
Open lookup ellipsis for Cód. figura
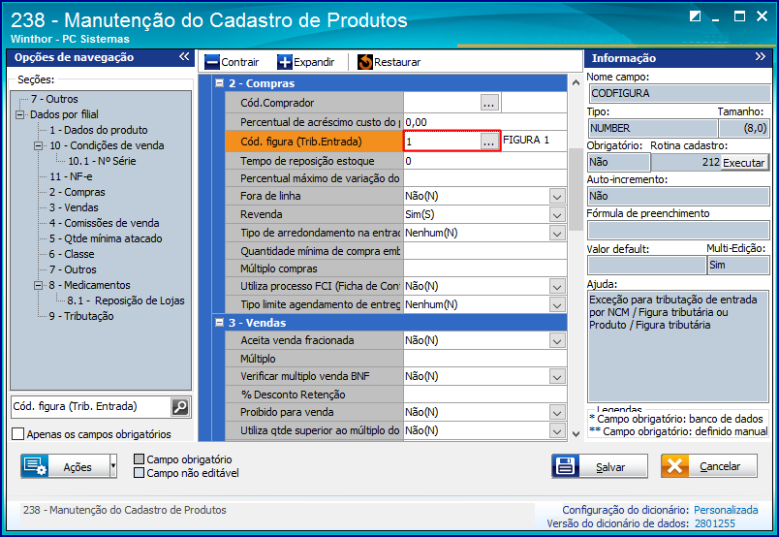489,142
